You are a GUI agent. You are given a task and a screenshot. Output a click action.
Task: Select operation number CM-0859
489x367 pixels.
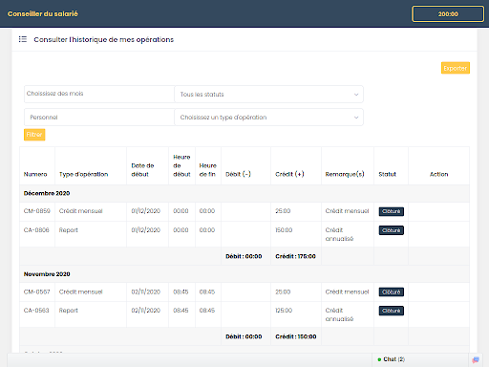[37, 211]
